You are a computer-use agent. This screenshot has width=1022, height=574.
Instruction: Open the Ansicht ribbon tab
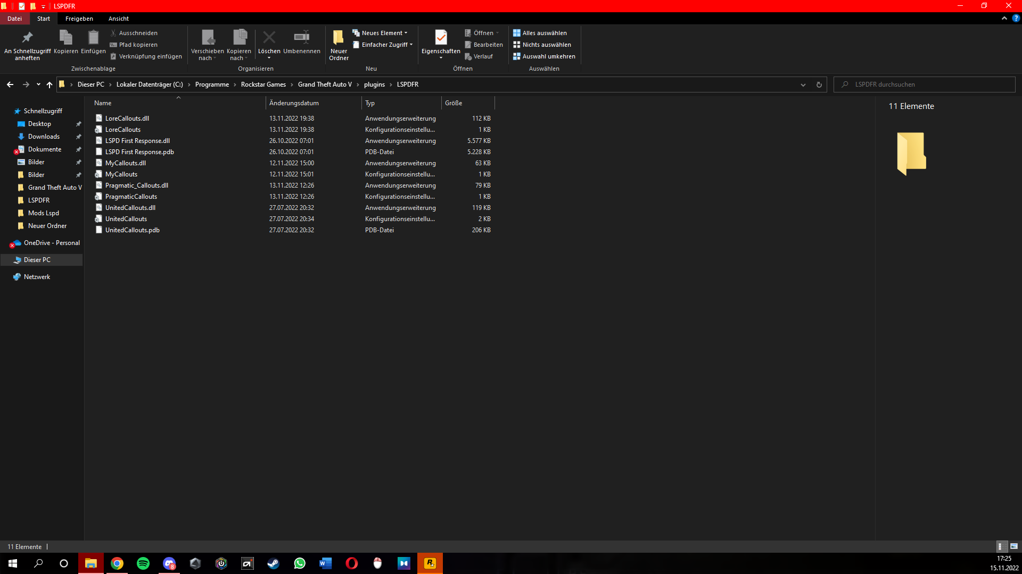(119, 19)
